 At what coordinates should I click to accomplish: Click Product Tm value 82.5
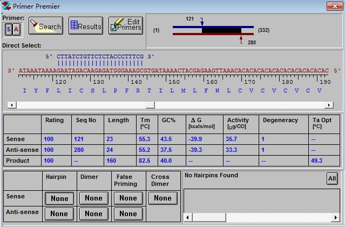tap(144, 161)
